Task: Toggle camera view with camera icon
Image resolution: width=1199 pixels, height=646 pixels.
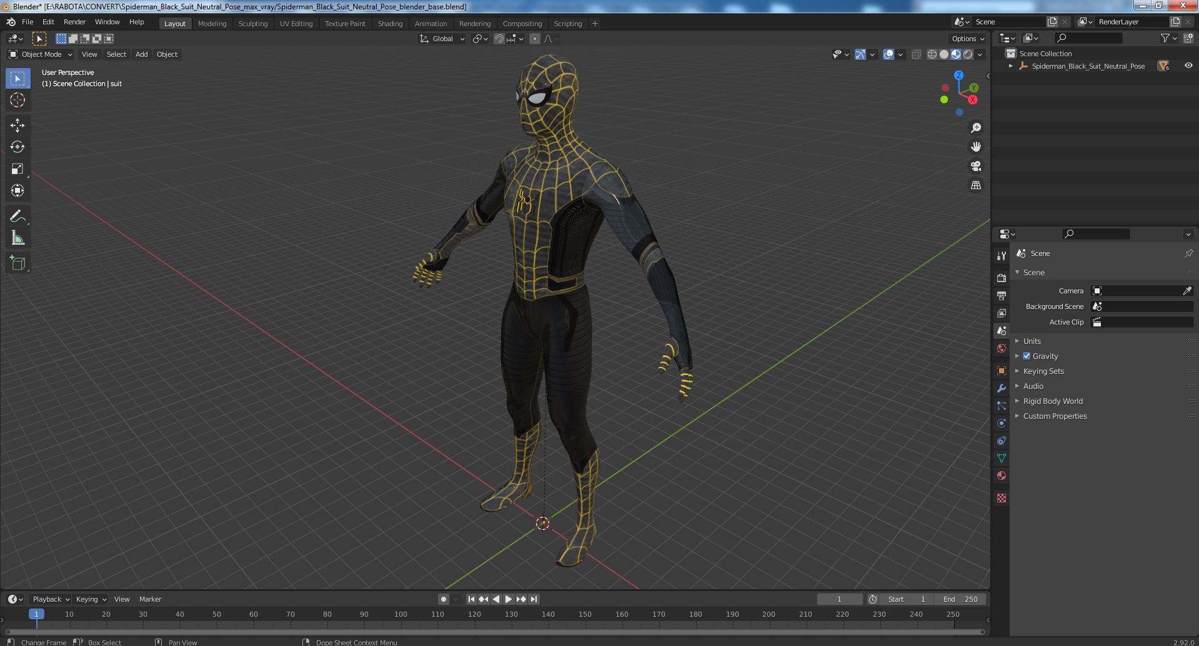Action: 976,166
